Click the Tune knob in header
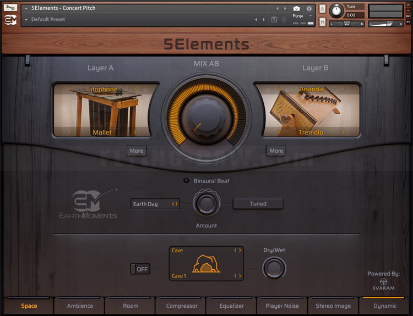 (336, 11)
